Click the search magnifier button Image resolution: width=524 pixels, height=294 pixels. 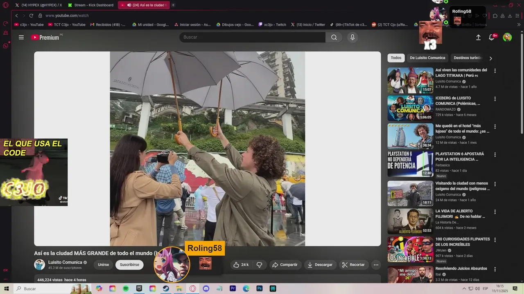(334, 37)
